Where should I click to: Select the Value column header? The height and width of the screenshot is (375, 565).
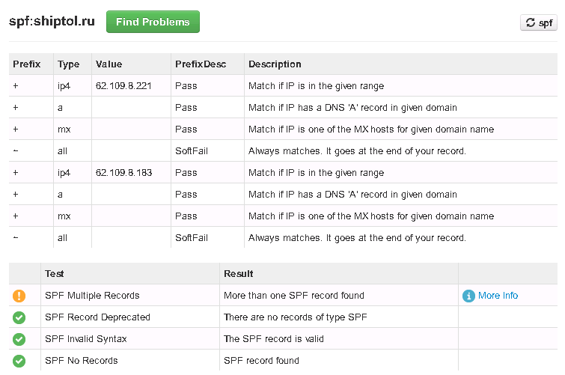[109, 64]
